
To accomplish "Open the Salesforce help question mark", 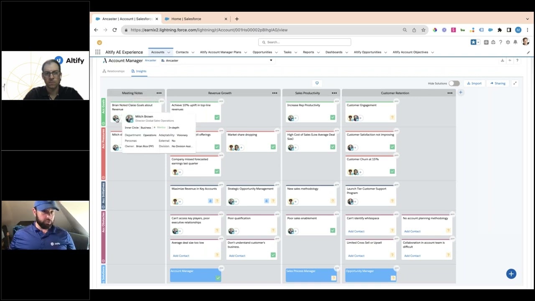I will tap(500, 42).
